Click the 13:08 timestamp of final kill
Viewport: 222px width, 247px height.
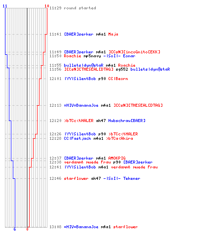[55, 227]
